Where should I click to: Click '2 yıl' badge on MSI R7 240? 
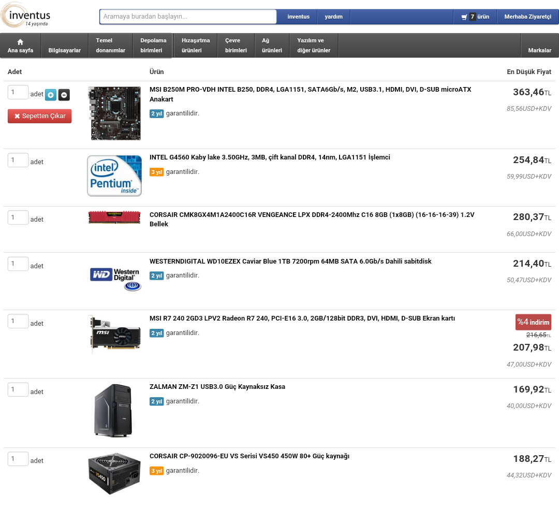(156, 333)
